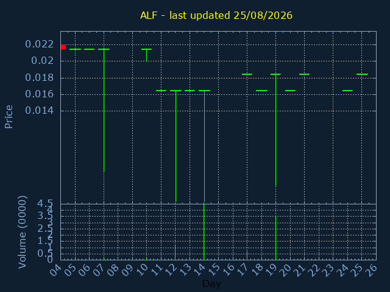Viewport: 390px width, 292px height.
Task: Click the 'Day' axis label
Action: [211, 283]
